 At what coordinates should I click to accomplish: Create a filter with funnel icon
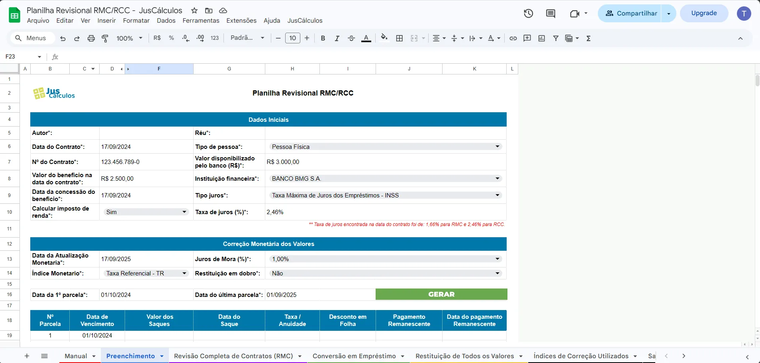pos(556,38)
